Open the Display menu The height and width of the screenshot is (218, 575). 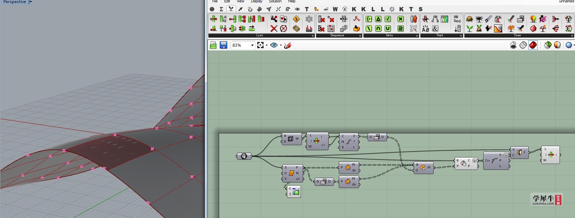tap(256, 1)
